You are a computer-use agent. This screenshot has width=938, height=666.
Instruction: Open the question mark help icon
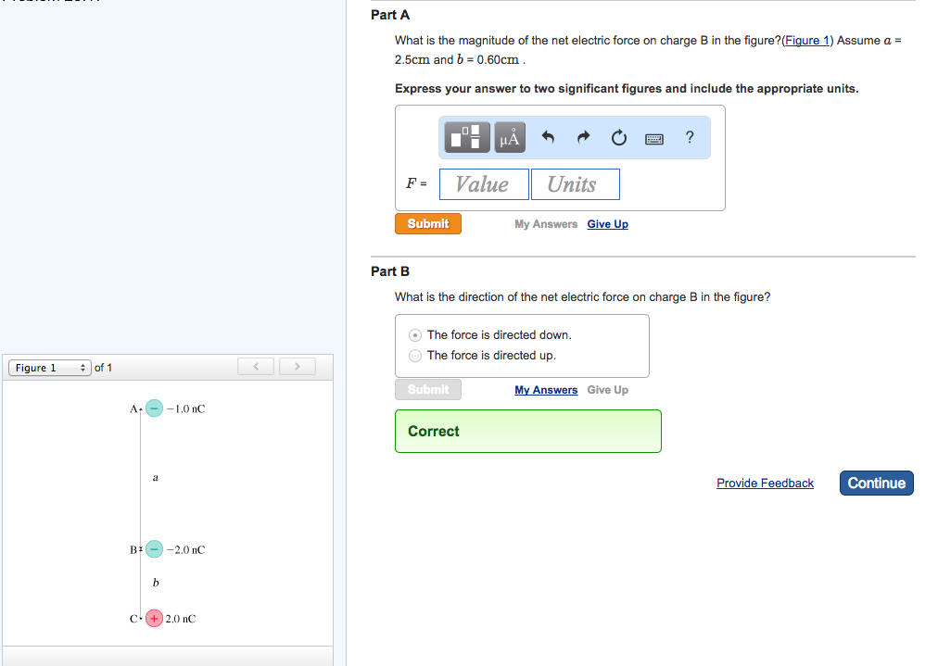click(x=690, y=137)
